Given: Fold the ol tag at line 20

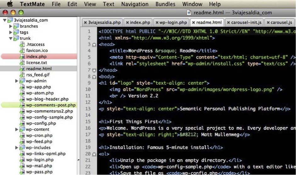Looking at the screenshot, I should tap(94, 154).
